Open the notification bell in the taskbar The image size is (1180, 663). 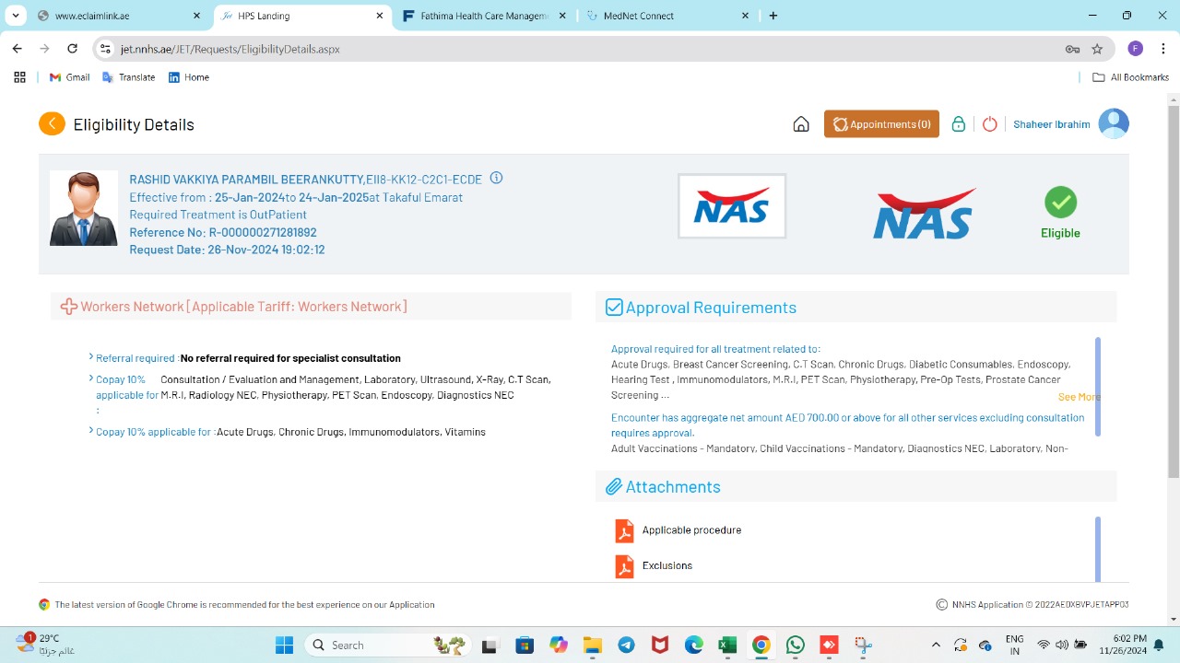[1159, 645]
